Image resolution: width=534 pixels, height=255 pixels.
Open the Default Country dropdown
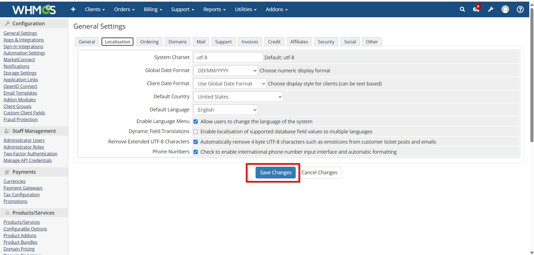238,97
